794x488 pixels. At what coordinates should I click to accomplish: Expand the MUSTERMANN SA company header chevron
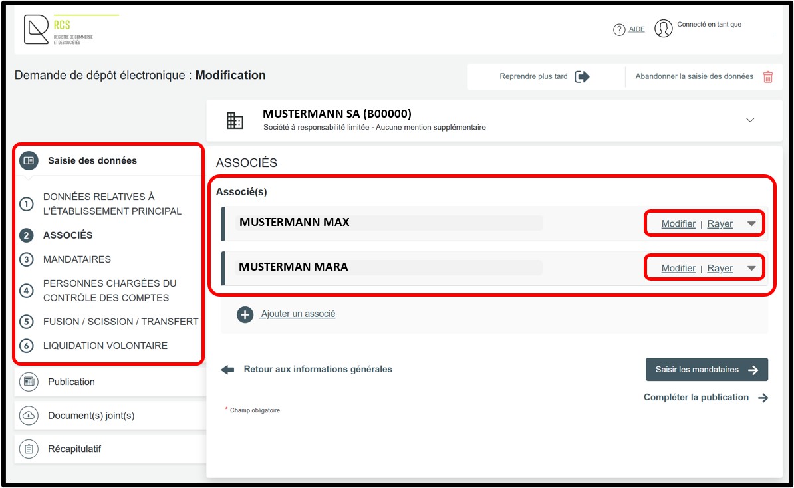click(x=750, y=120)
